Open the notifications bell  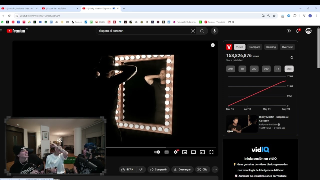pyautogui.click(x=298, y=31)
